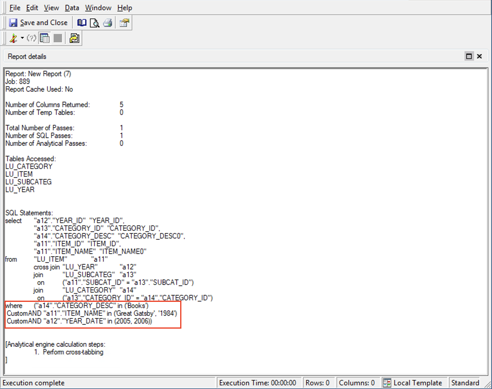Open report properties with the hand icon

click(x=124, y=23)
